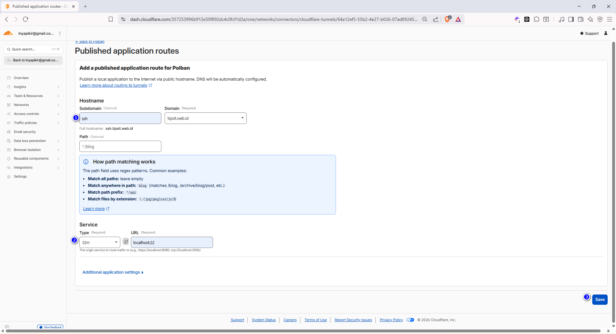This screenshot has width=616, height=334.
Task: Open the Learn more path matching link
Action: coord(96,209)
